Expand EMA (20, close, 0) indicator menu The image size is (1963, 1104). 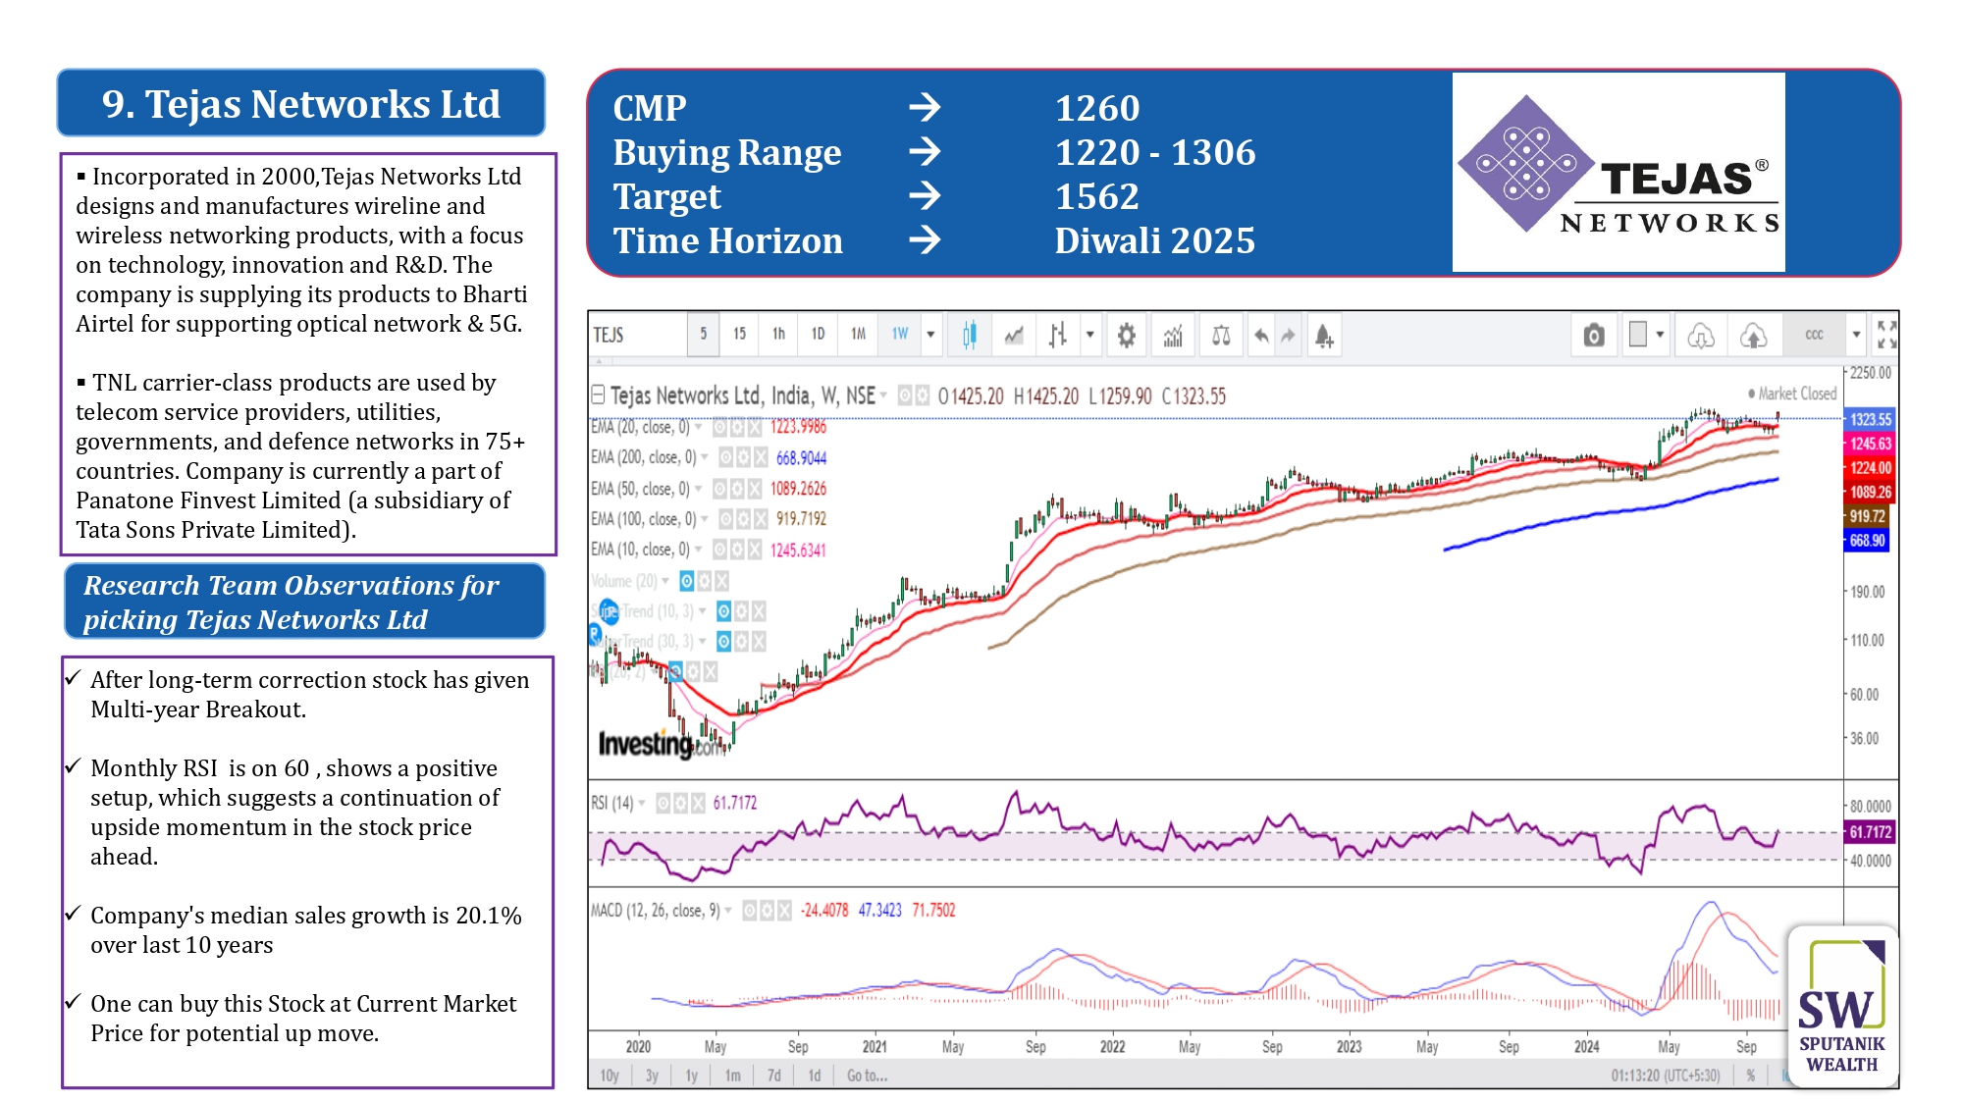(699, 427)
